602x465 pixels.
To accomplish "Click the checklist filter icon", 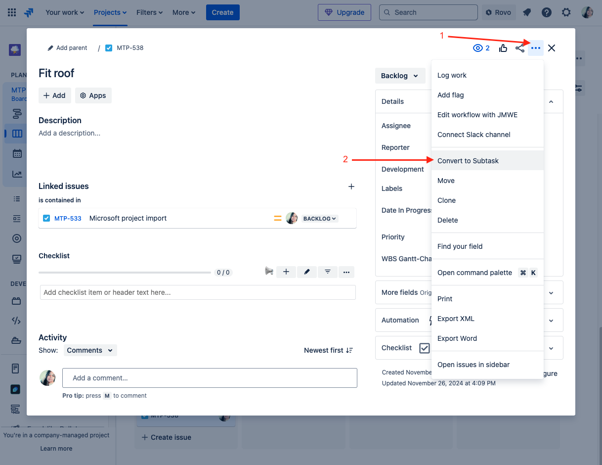I will coord(328,272).
